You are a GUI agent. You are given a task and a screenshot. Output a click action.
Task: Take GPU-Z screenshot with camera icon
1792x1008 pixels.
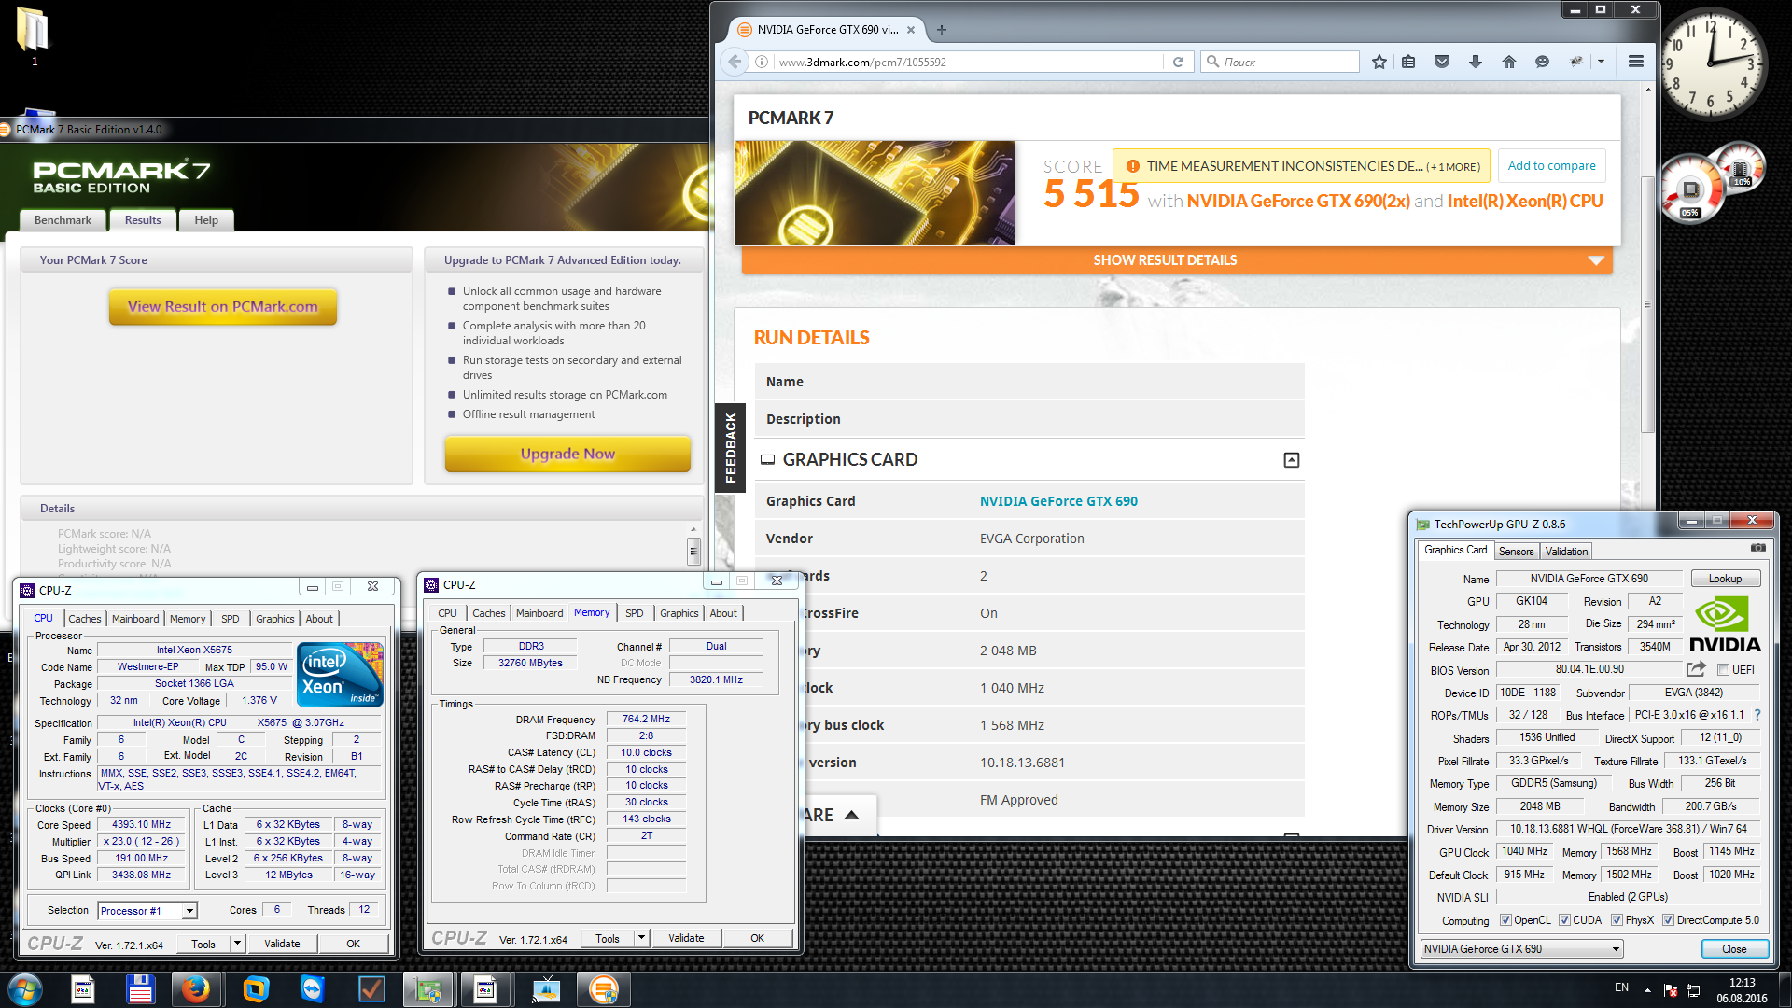tap(1757, 549)
